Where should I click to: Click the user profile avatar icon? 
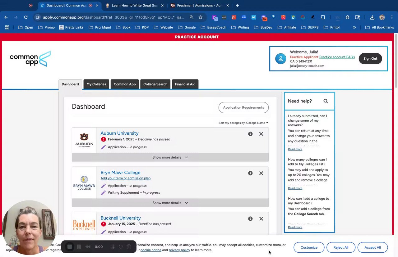click(280, 59)
